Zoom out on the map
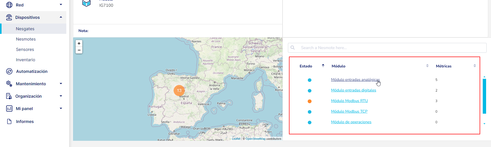The width and height of the screenshot is (491, 147). click(x=79, y=50)
